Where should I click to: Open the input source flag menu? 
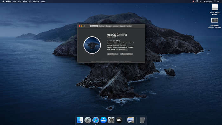[193, 1]
